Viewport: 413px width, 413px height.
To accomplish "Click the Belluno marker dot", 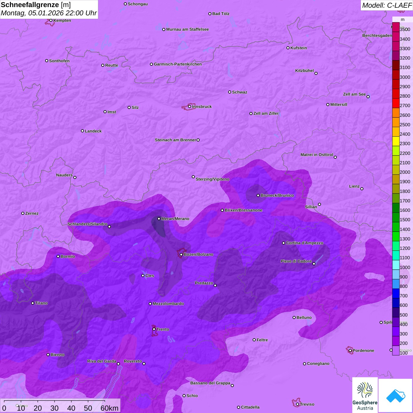I will point(294,317).
